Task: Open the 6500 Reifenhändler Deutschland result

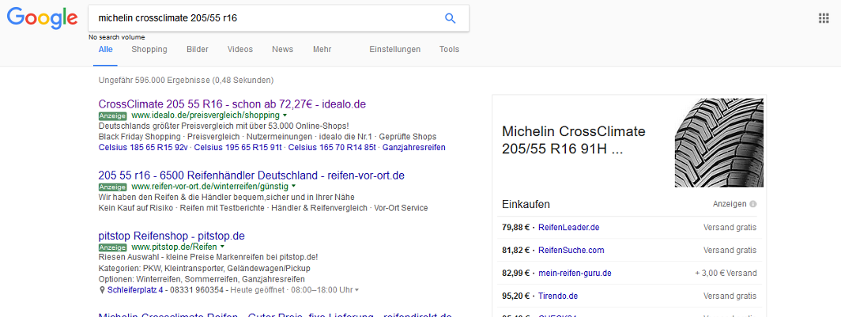Action: pyautogui.click(x=251, y=175)
